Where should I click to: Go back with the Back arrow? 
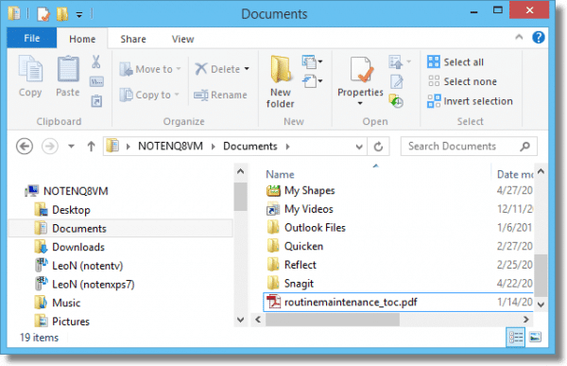(x=25, y=147)
